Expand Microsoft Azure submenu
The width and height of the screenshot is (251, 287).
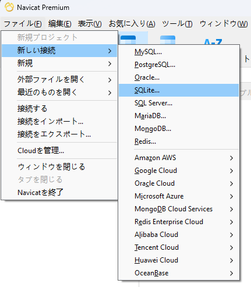179,196
